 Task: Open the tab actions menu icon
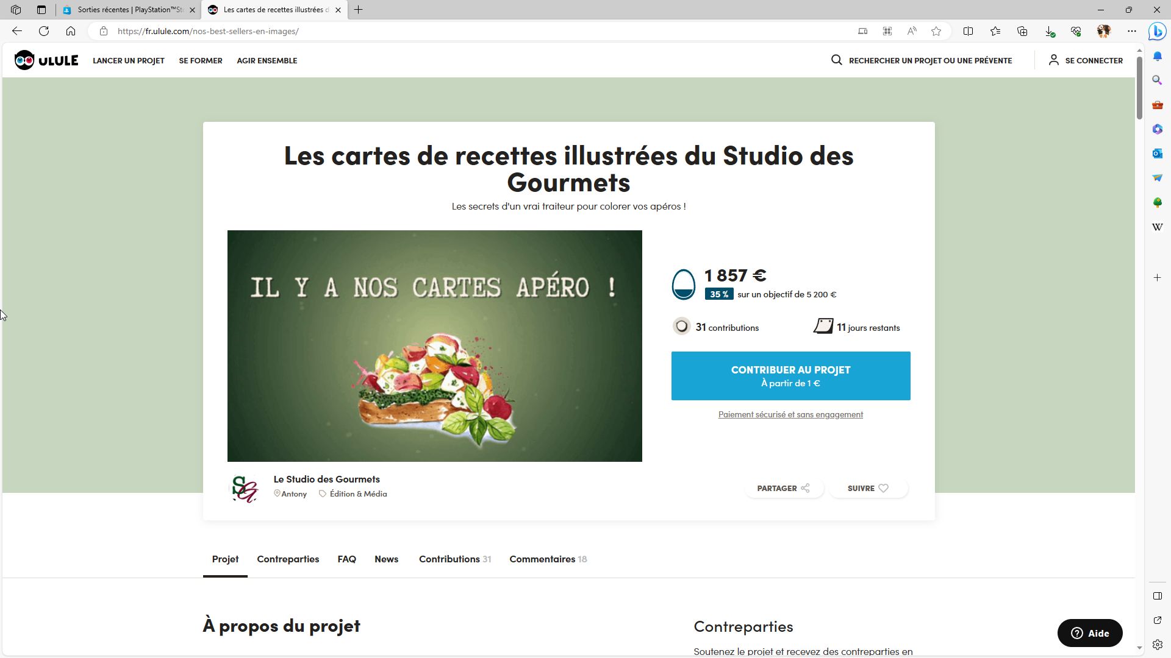point(41,10)
